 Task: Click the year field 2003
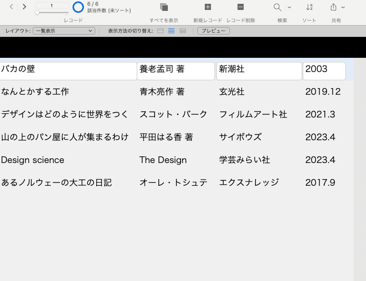324,71
